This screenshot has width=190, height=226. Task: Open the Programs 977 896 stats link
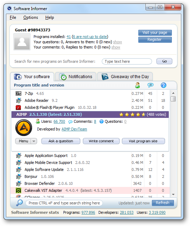click(88, 212)
